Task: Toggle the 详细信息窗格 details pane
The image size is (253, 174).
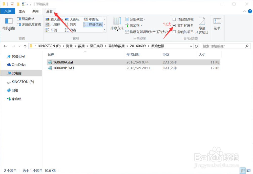Action: click(29, 24)
